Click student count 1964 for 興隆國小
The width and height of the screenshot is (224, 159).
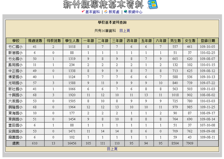point(72,107)
